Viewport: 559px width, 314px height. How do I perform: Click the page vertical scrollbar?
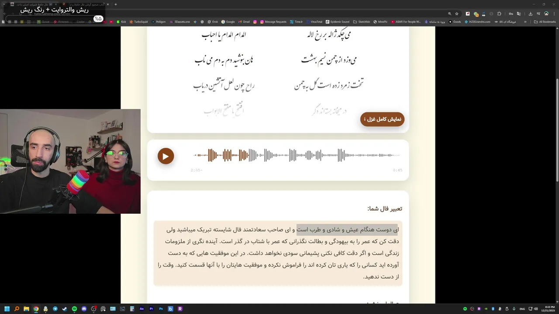pos(557,131)
